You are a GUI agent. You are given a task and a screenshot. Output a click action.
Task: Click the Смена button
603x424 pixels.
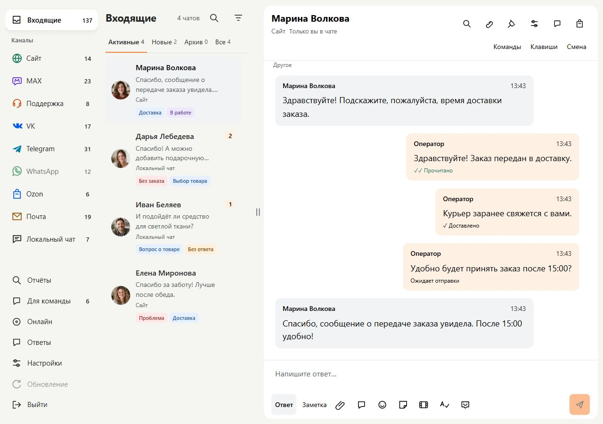[x=577, y=47]
